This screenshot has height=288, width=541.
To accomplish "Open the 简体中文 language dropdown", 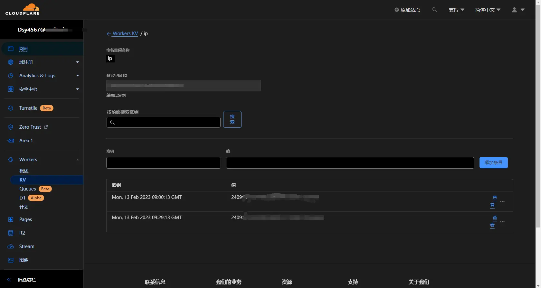I will pyautogui.click(x=488, y=10).
